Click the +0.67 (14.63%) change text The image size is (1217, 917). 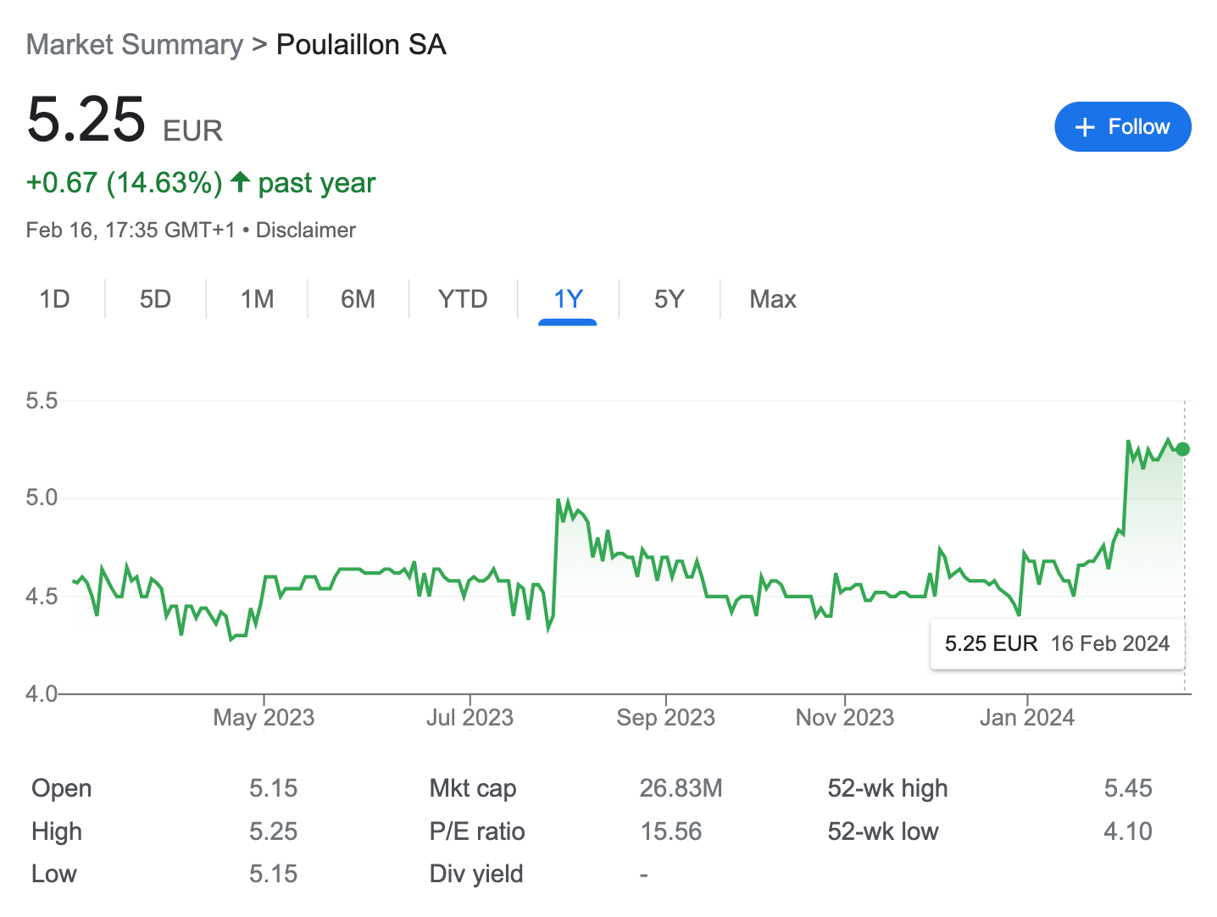pos(125,183)
